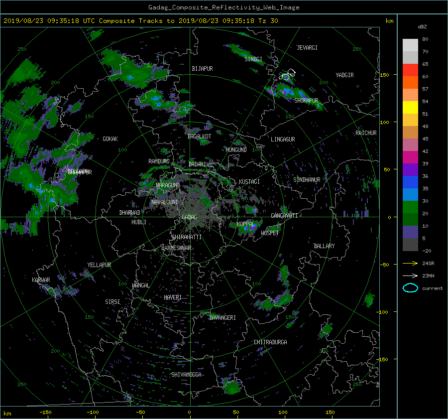This screenshot has width=448, height=419.
Task: Click the 23MN legend label
Action: 428,276
